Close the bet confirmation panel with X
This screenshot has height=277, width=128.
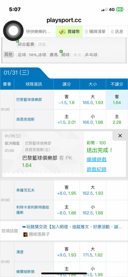point(120,136)
